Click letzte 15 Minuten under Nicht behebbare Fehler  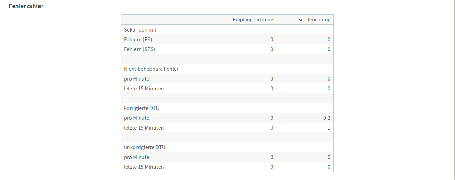point(144,89)
